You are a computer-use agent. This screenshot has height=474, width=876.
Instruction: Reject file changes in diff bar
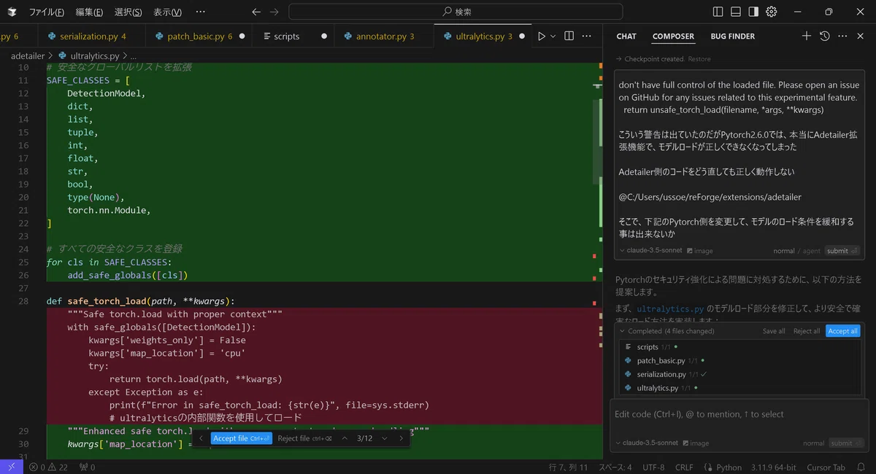tap(304, 438)
